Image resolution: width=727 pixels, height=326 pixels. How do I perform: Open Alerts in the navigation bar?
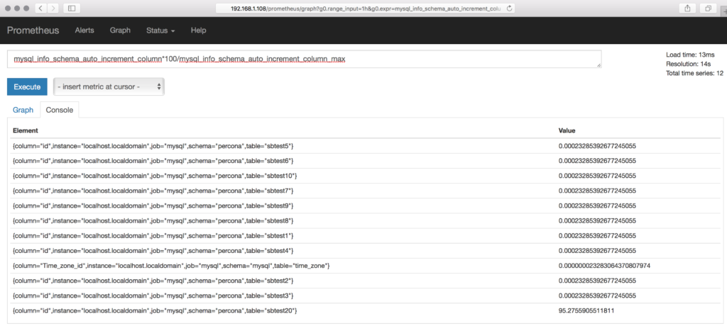[x=84, y=30]
